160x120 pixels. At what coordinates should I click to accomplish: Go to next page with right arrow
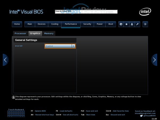(x=154, y=60)
